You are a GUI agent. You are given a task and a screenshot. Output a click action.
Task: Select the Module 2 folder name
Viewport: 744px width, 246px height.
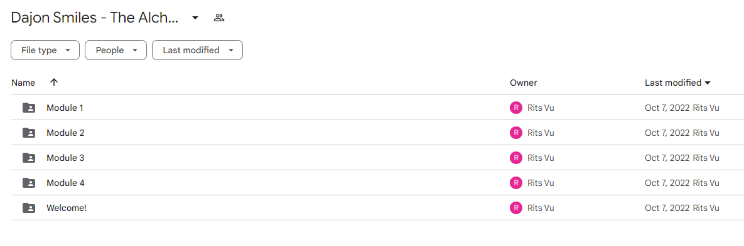click(x=65, y=133)
